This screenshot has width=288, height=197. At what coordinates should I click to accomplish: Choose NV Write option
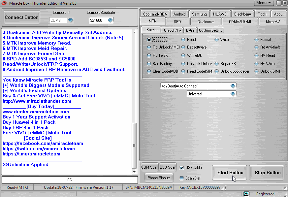256,64
